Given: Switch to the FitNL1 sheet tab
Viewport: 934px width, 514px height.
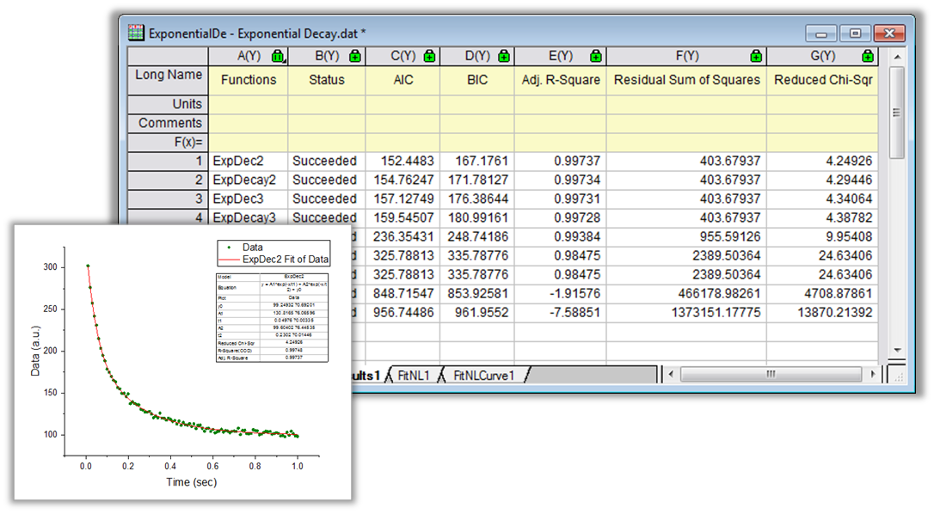Looking at the screenshot, I should click(x=413, y=375).
